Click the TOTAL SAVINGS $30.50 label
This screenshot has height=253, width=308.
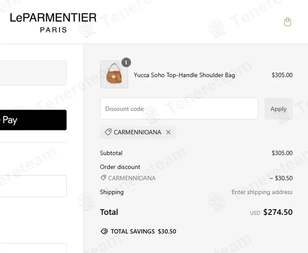[x=143, y=231]
